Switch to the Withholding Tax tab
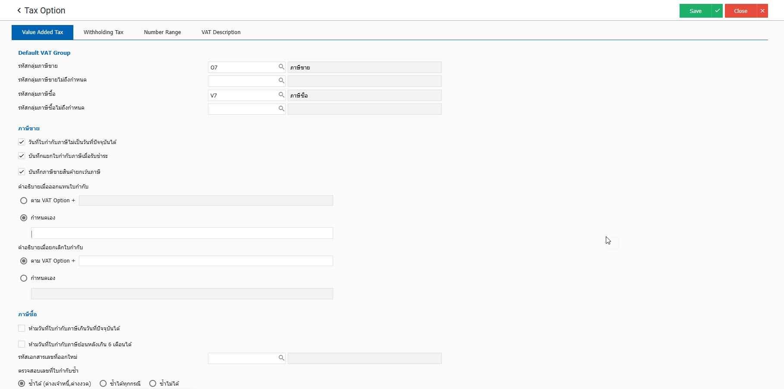Image resolution: width=784 pixels, height=389 pixels. pos(104,32)
